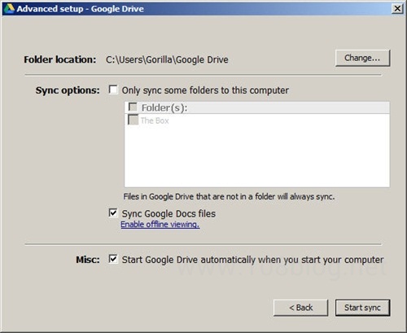Viewport: 407px width, 333px height.
Task: Click the dialog title bar text
Action: (81, 9)
